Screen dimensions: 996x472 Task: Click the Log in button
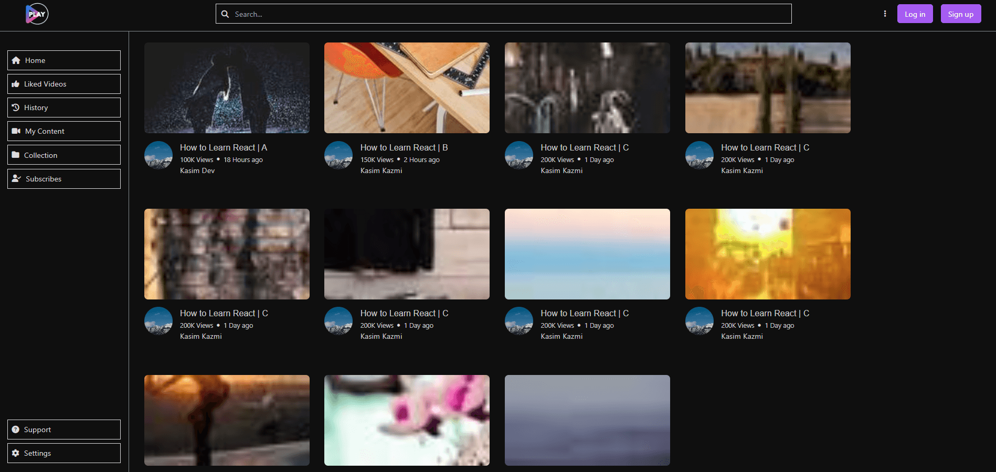[915, 14]
